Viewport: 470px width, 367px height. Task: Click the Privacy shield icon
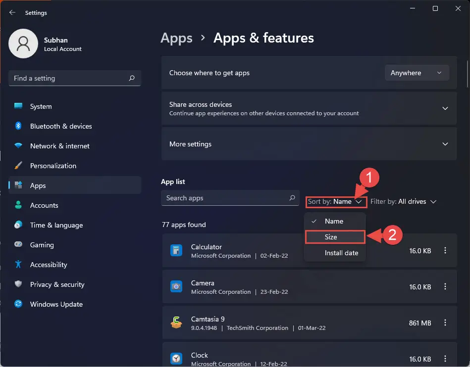tap(18, 284)
